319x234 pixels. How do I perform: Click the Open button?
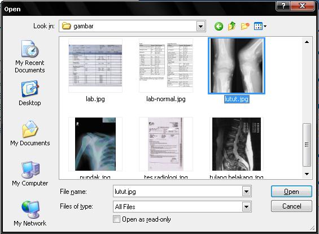coord(291,192)
